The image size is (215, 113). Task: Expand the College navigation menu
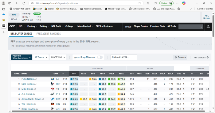pyautogui.click(x=70, y=26)
